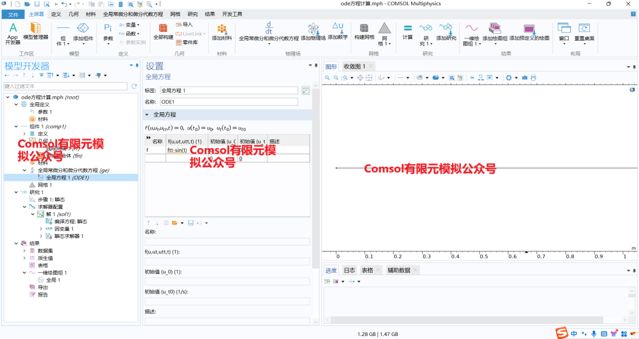Click the 名称 field containing ODE1
This screenshot has height=339, width=639.
coord(228,102)
